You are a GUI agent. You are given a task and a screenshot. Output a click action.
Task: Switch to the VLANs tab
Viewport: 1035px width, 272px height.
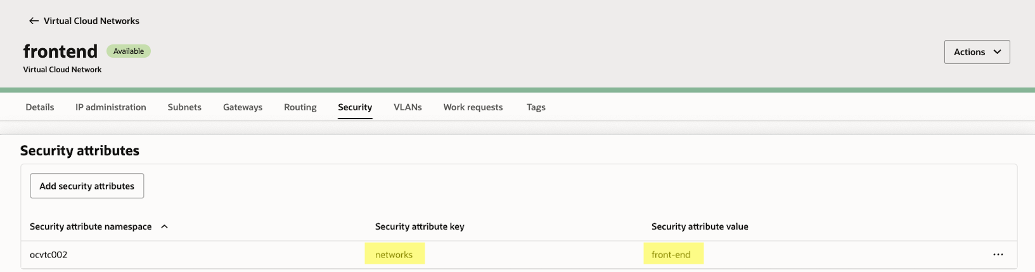coord(408,107)
